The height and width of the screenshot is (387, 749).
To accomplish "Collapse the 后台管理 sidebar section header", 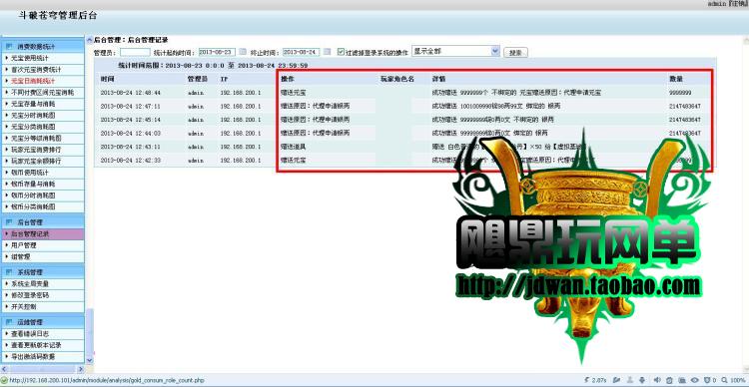I will (43, 222).
